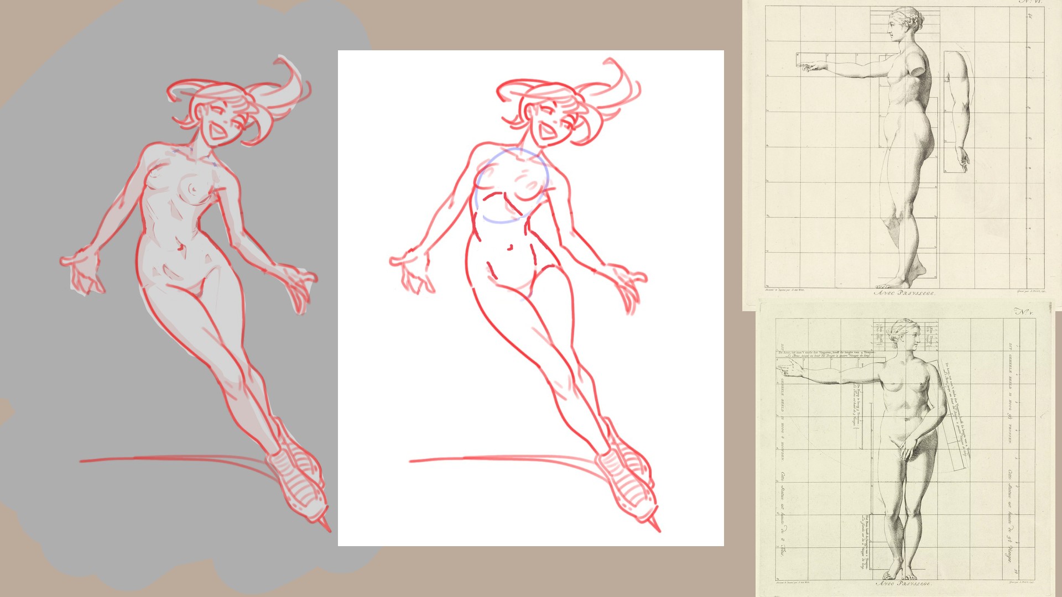The width and height of the screenshot is (1062, 597).
Task: Click the head of the side-view statue
Action: pyautogui.click(x=904, y=25)
